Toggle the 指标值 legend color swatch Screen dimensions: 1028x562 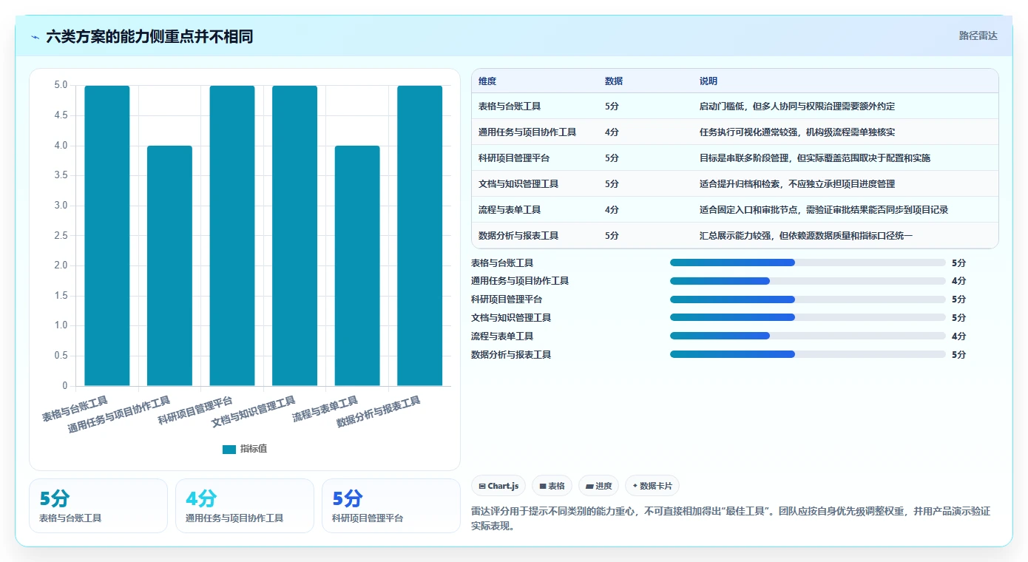tap(229, 449)
